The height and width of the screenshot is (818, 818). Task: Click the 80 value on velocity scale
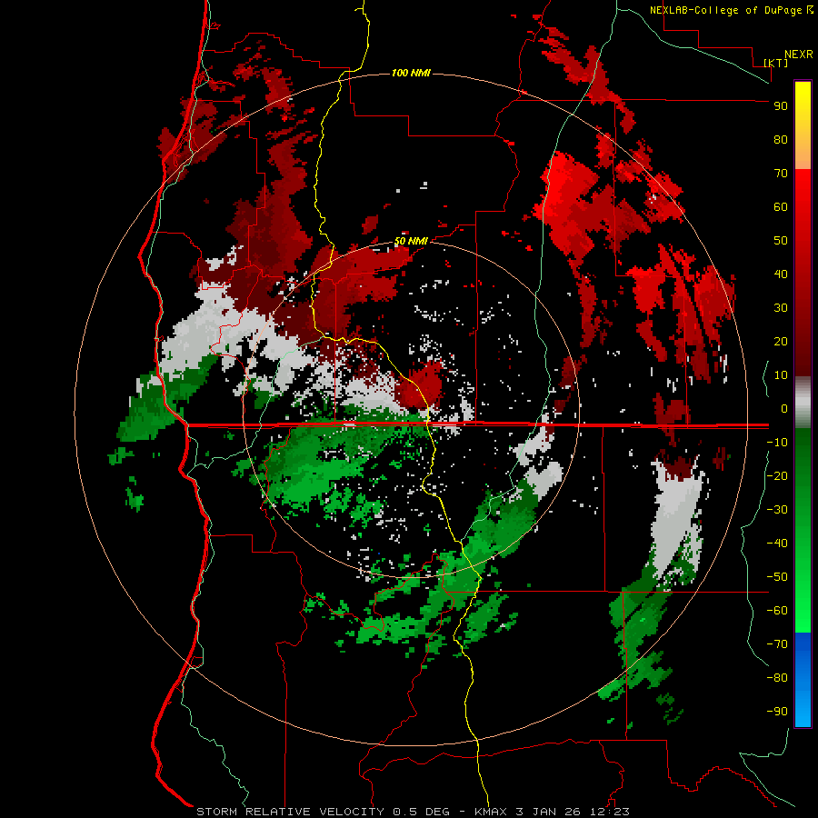tap(781, 140)
